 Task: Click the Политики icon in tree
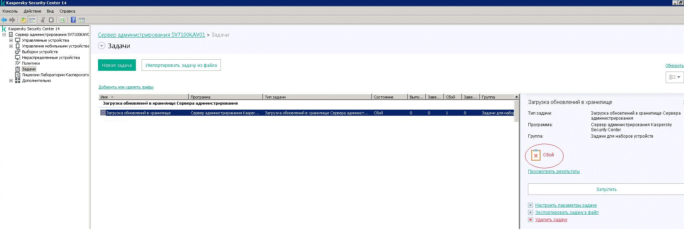[x=18, y=63]
